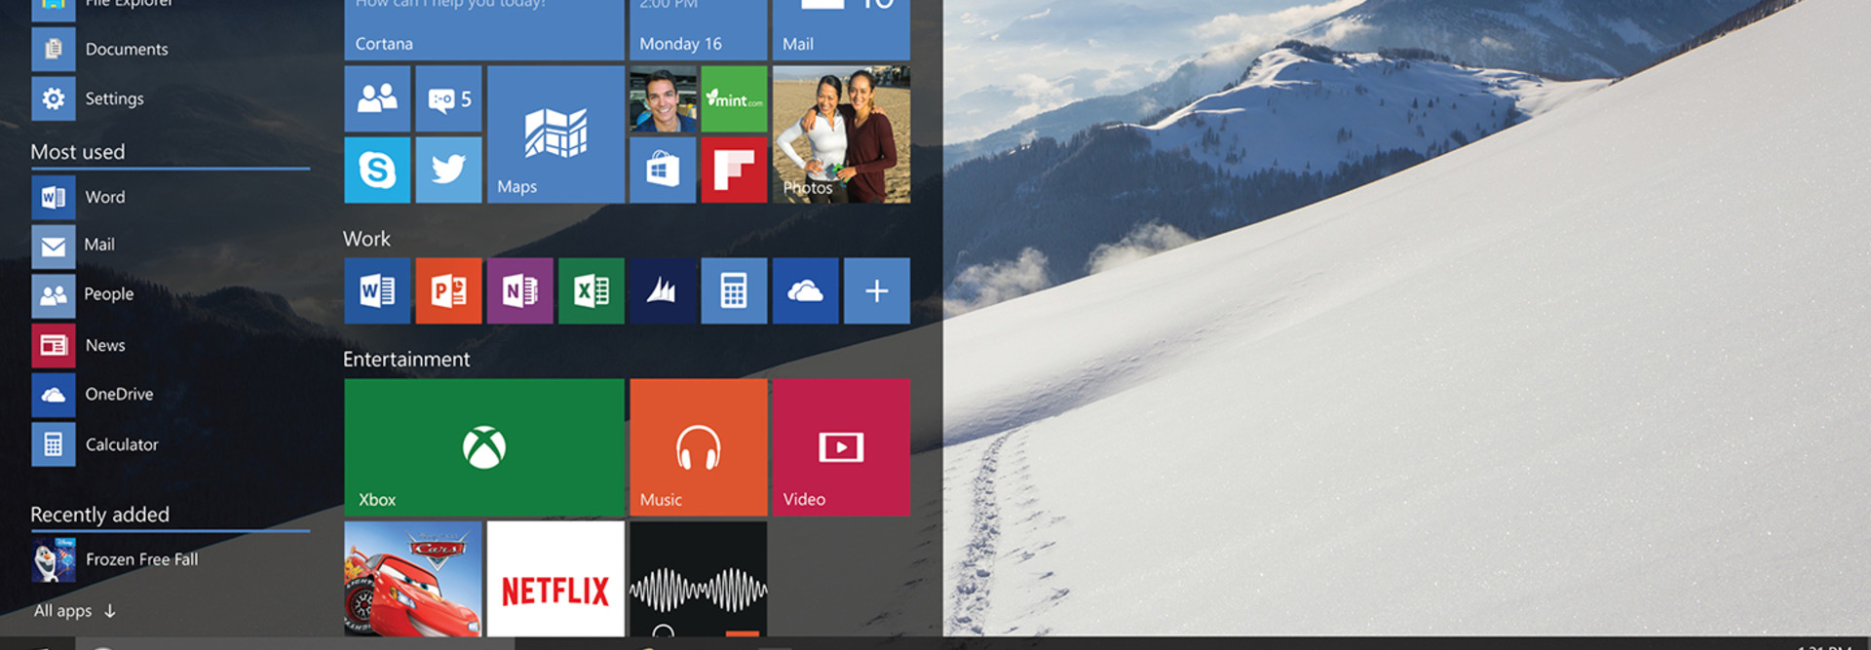
Task: Open the OneNote tile
Action: (x=519, y=290)
